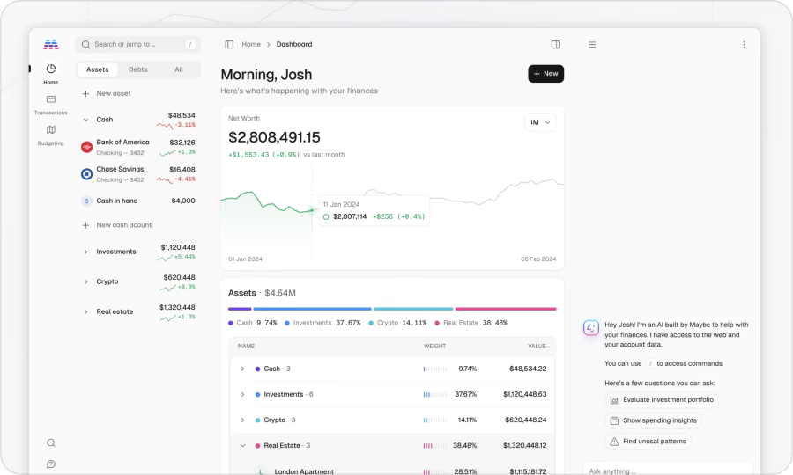Collapse the Cash group in sidebar

85,120
